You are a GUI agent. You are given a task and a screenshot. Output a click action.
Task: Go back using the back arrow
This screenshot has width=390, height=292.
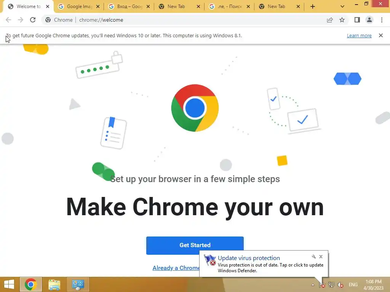coord(8,20)
